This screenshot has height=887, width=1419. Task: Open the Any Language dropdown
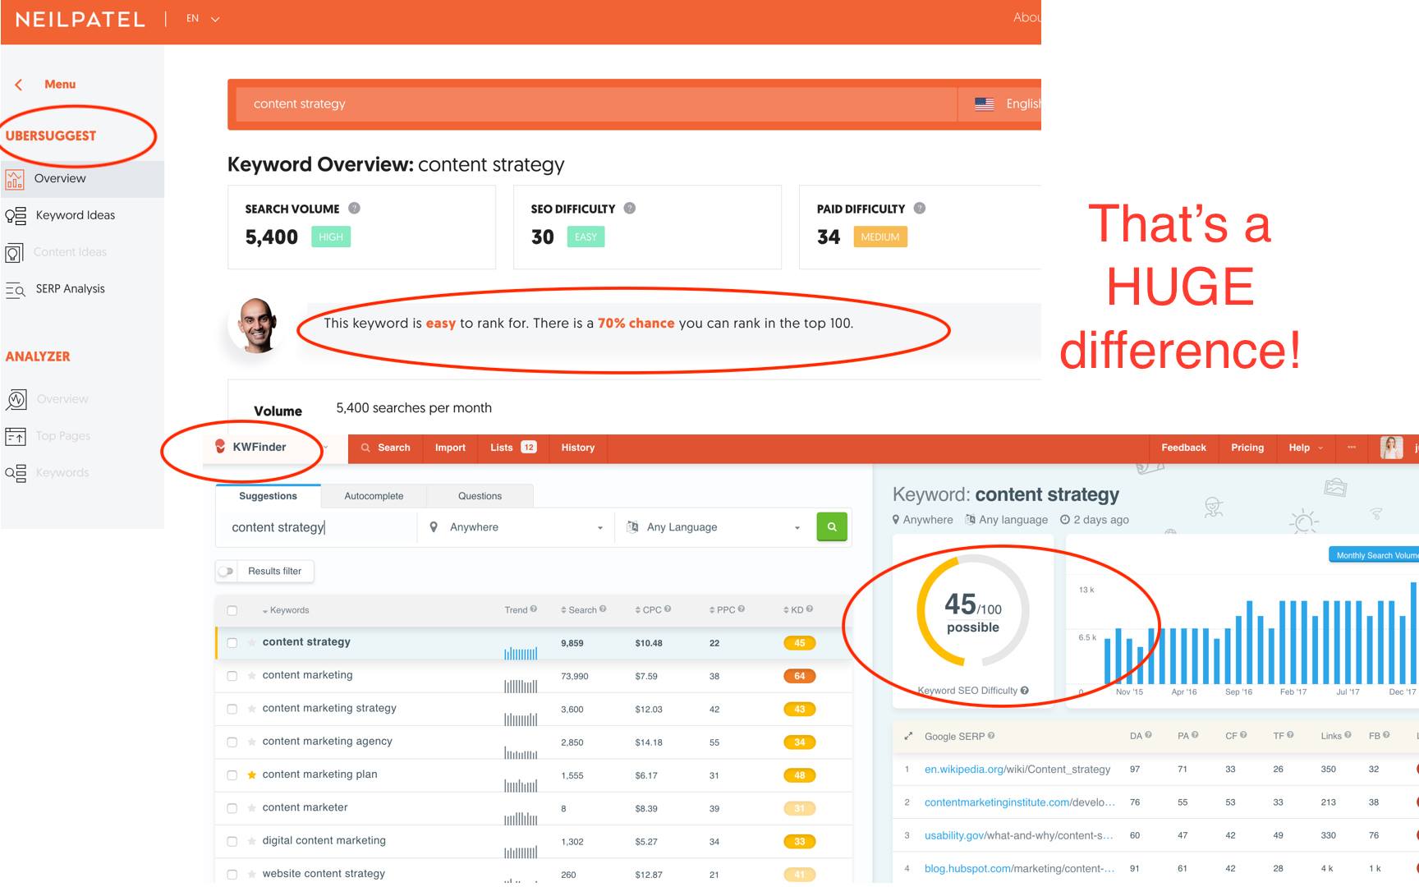coord(713,527)
